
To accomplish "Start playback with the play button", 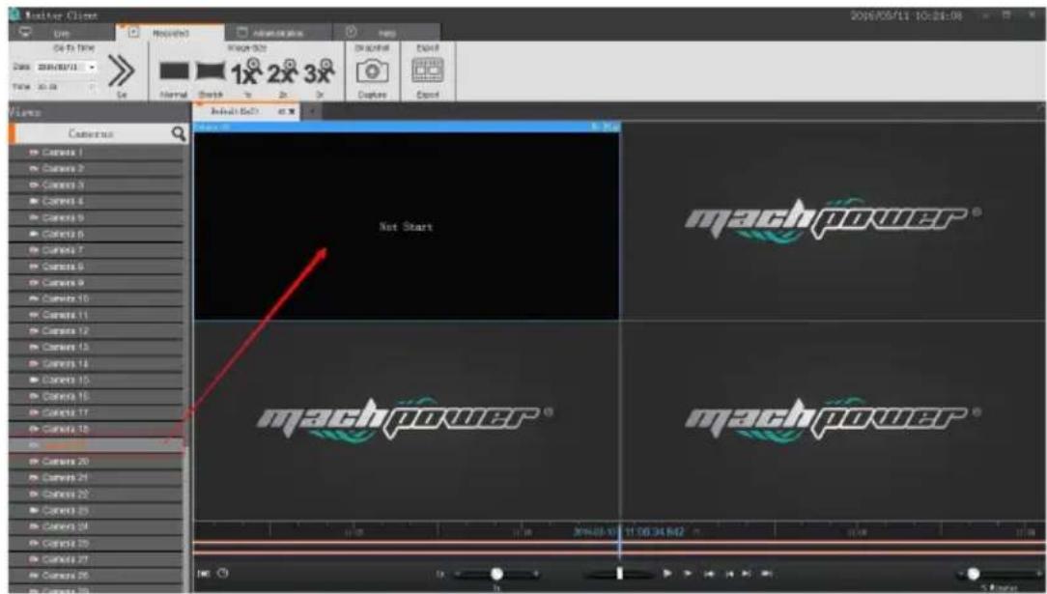I will click(x=666, y=574).
